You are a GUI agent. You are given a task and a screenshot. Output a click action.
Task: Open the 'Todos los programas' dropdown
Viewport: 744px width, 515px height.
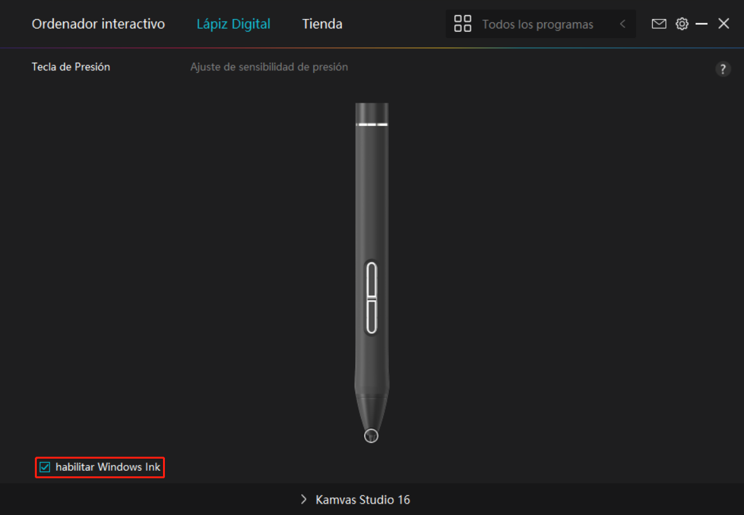[x=537, y=25]
